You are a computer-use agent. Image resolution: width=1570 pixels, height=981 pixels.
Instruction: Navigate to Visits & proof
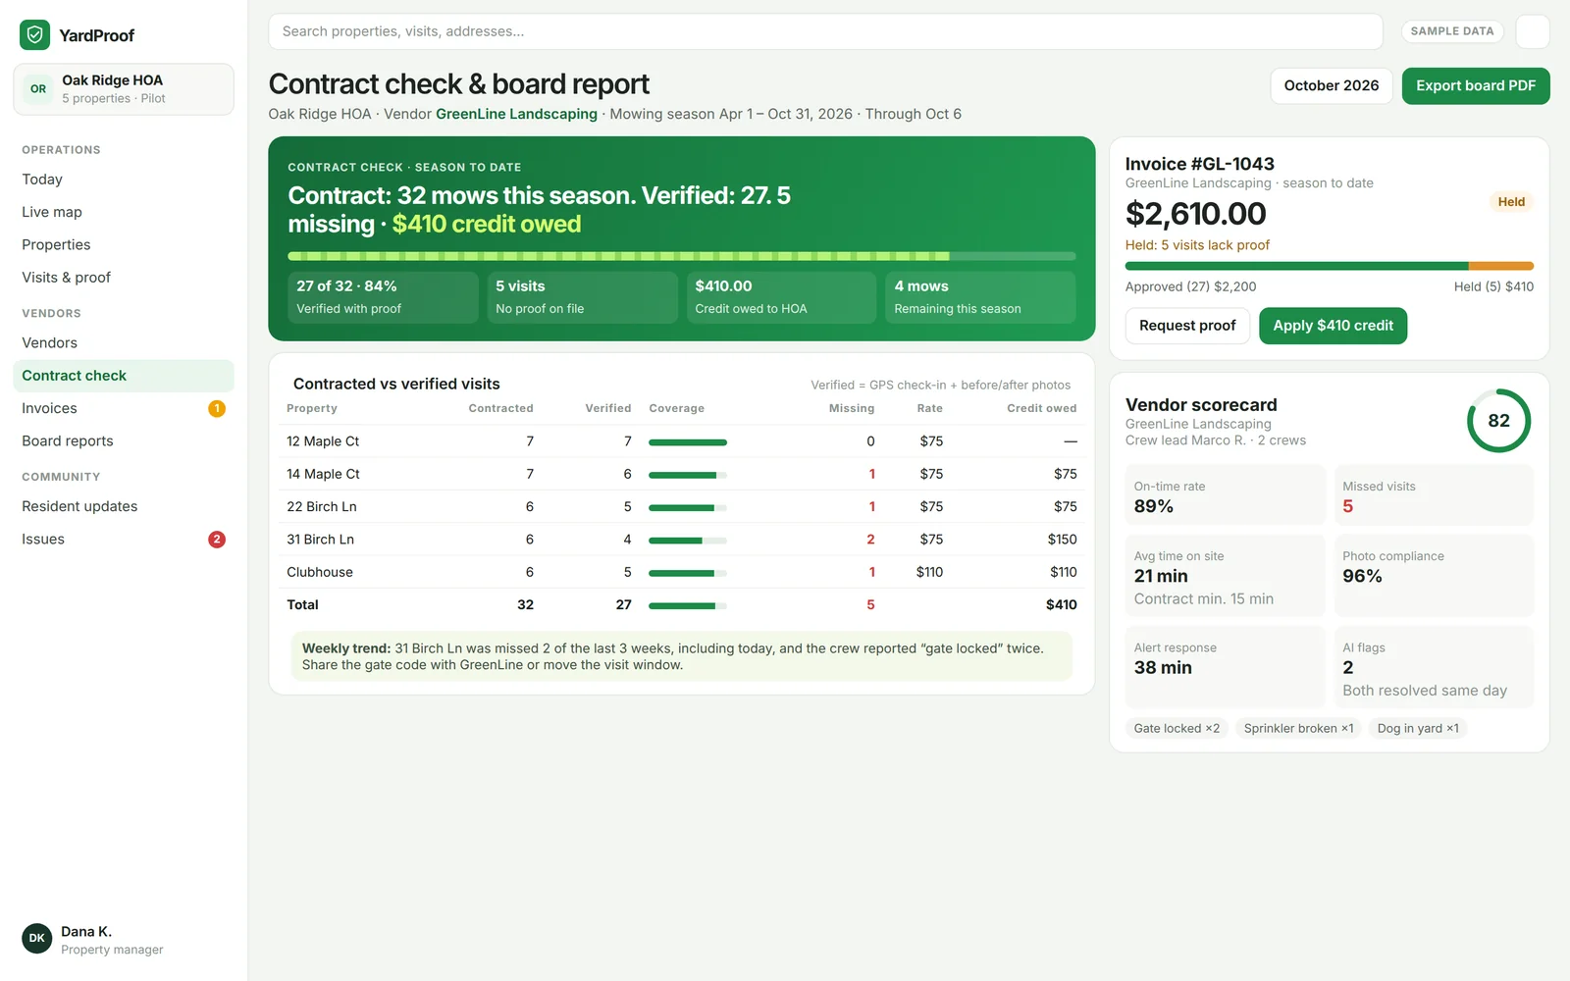point(124,278)
